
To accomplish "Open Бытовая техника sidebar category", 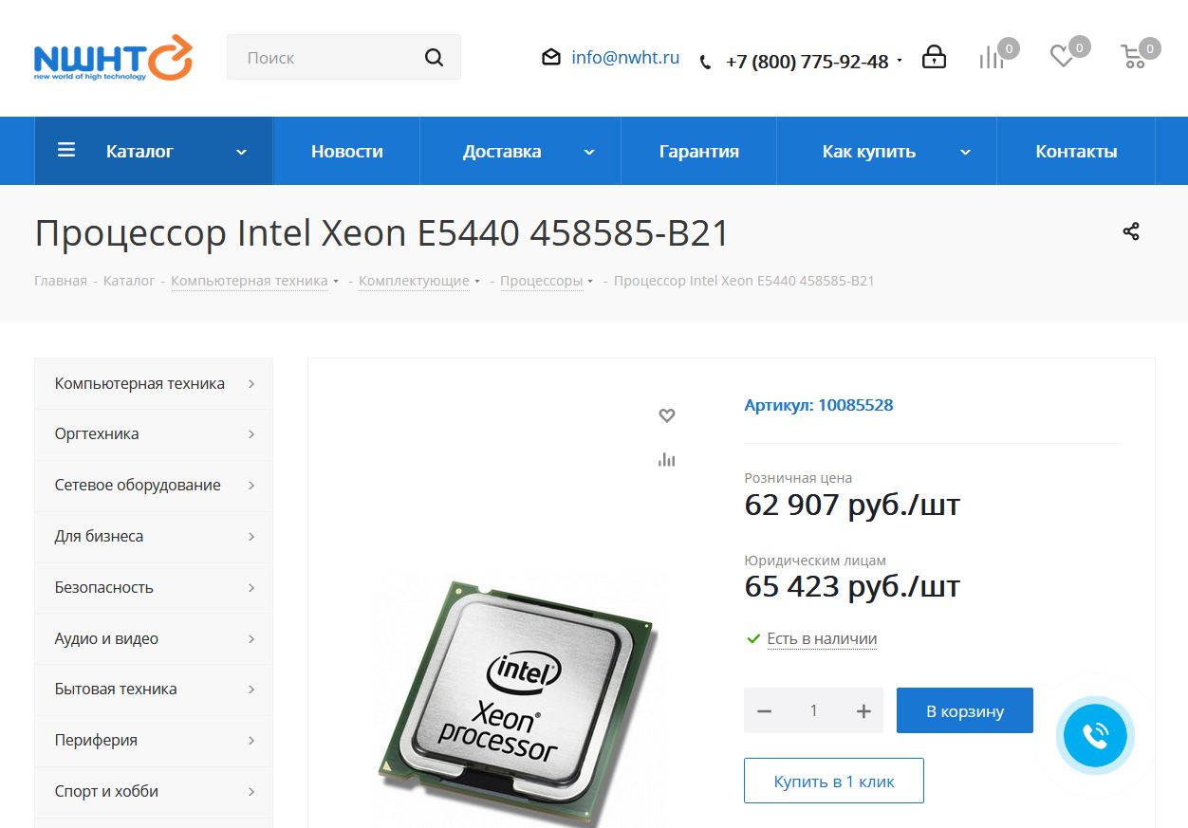I will click(154, 689).
